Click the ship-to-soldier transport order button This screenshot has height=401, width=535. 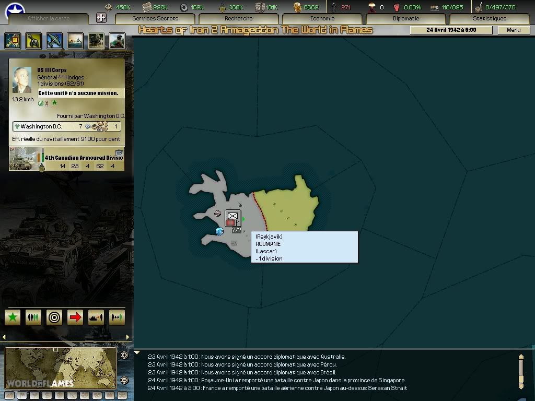(x=96, y=317)
